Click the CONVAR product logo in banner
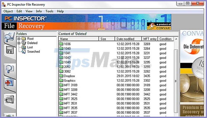Screen dimensions: 207x118 pos(159,26)
